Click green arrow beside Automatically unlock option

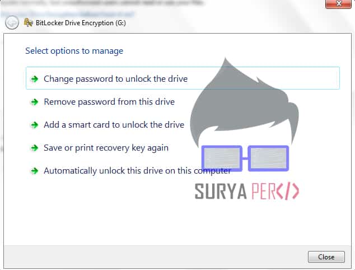34,171
